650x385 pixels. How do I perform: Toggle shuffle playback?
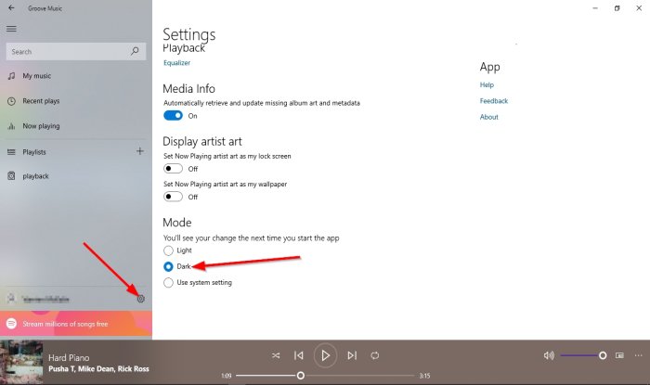[x=276, y=355]
